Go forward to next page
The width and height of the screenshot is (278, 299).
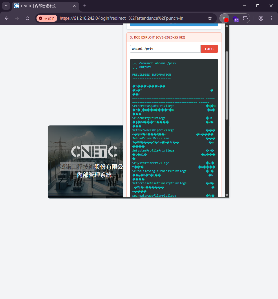(x=17, y=18)
